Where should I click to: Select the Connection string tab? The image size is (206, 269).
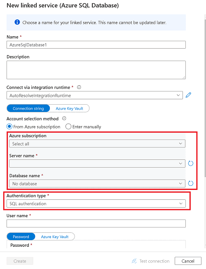pos(28,108)
